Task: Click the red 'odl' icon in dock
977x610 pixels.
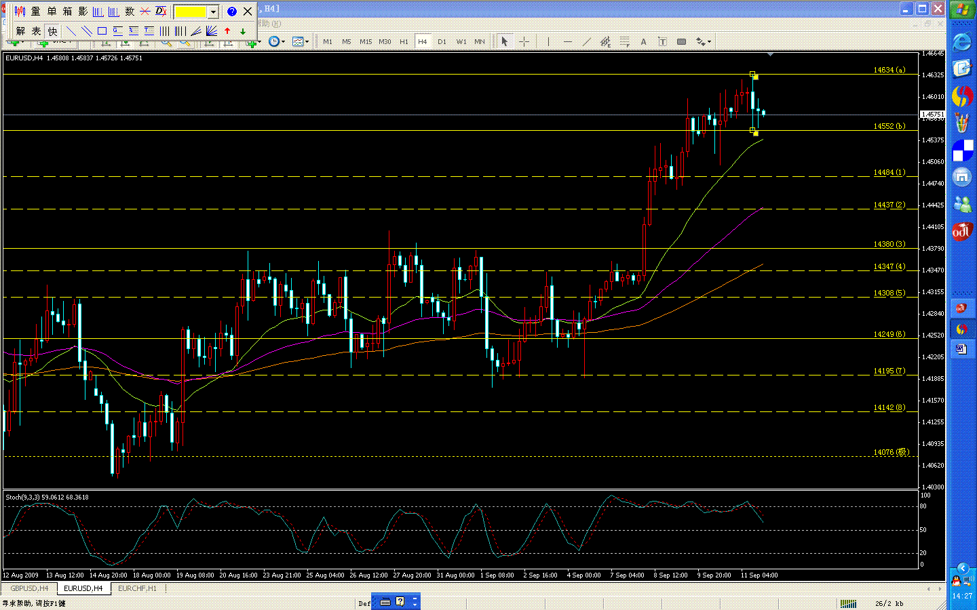Action: click(x=962, y=231)
